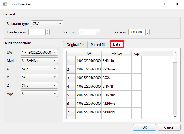The image size is (184, 134).
Task: Increase Start row with up arrow
Action: click(98, 31)
